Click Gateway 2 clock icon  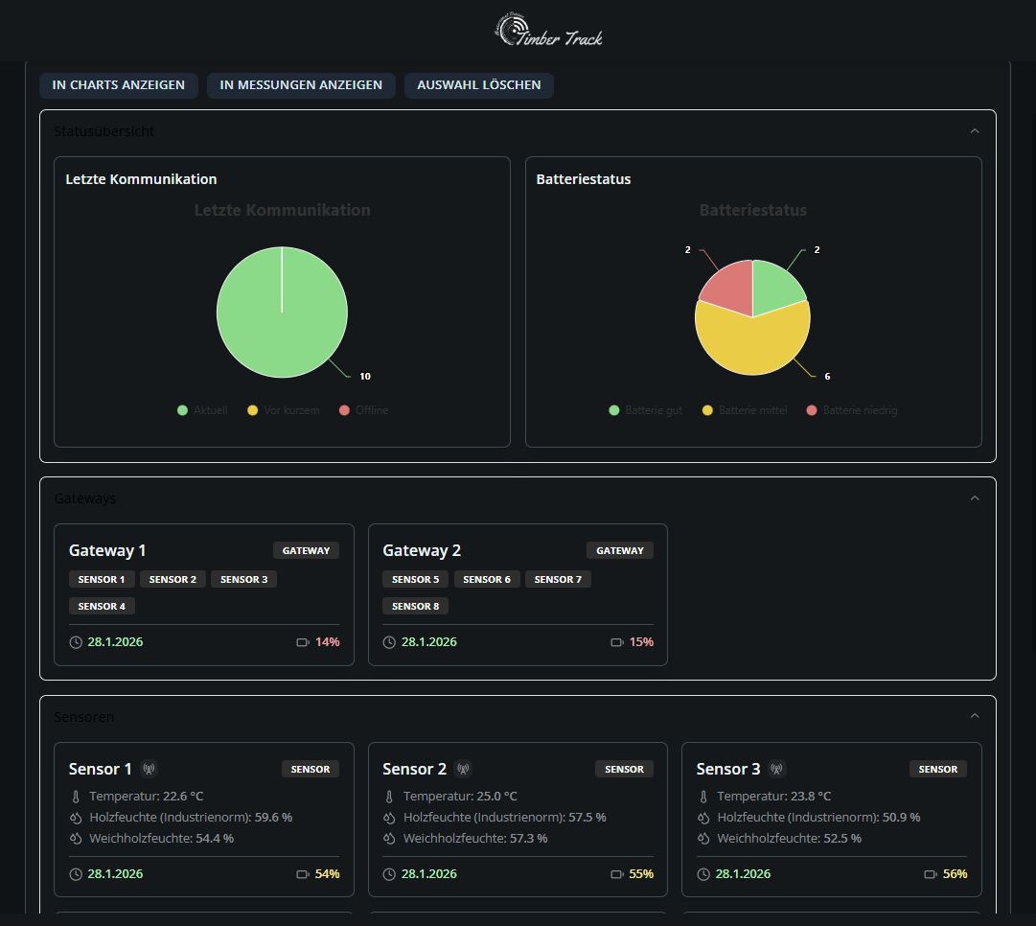click(389, 642)
